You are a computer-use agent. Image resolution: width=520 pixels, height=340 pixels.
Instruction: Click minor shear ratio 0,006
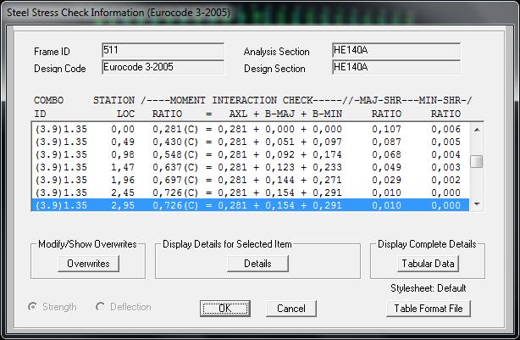click(445, 129)
